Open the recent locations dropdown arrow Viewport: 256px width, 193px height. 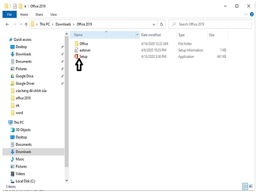coord(21,24)
